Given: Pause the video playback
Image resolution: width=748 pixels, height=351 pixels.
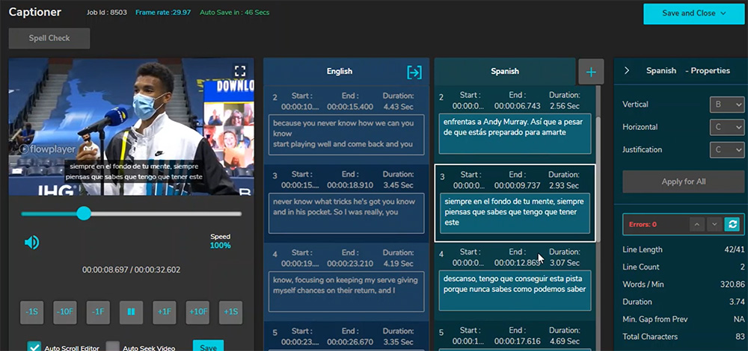Looking at the screenshot, I should pyautogui.click(x=132, y=312).
